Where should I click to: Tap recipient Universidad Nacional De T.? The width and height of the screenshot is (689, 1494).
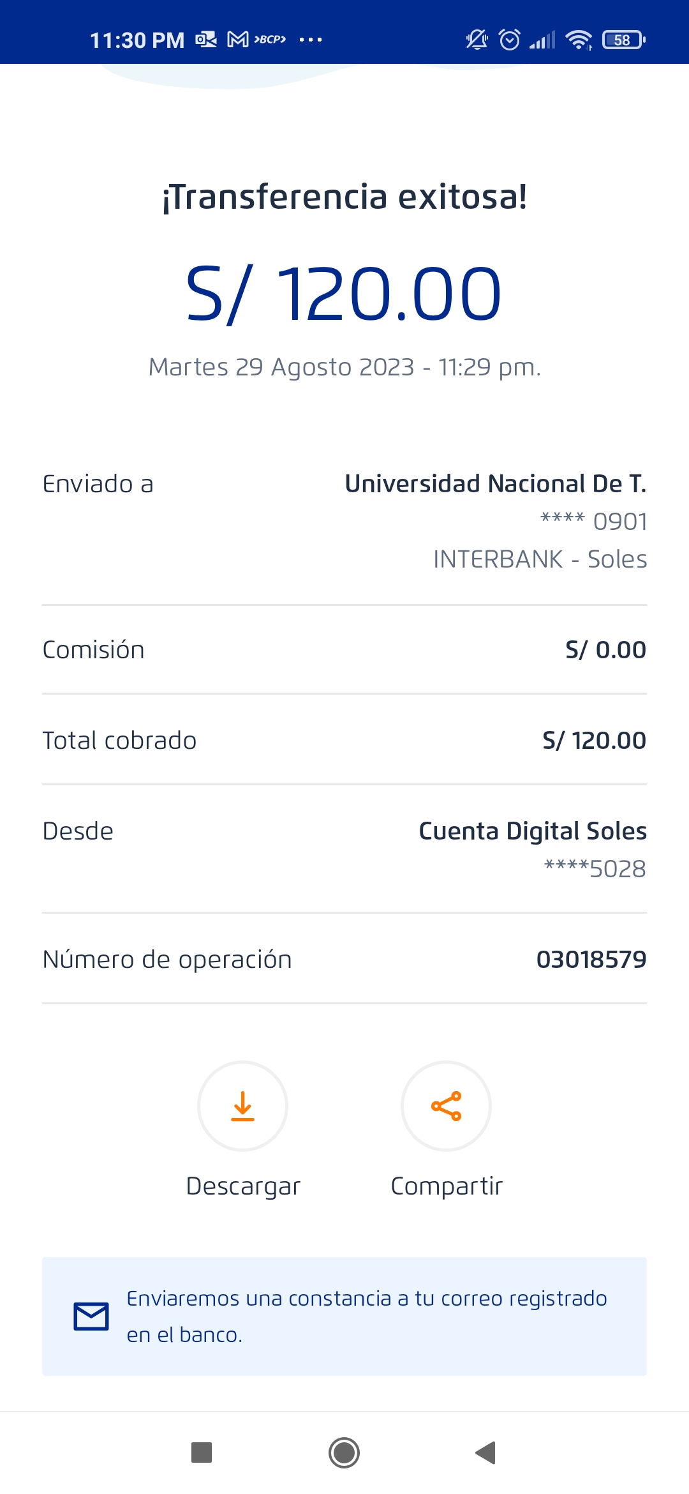[495, 484]
